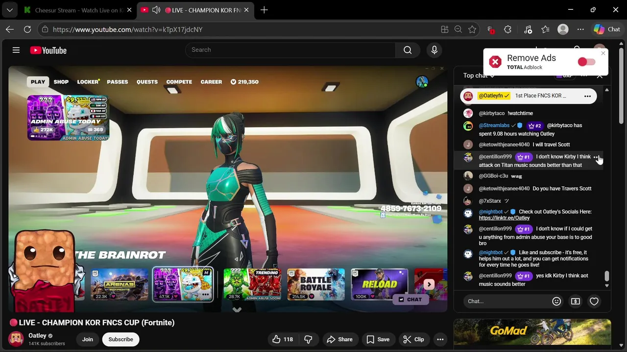Select the LIVE - CHAMPION KOR tab
Image resolution: width=627 pixels, height=352 pixels.
pos(206,10)
